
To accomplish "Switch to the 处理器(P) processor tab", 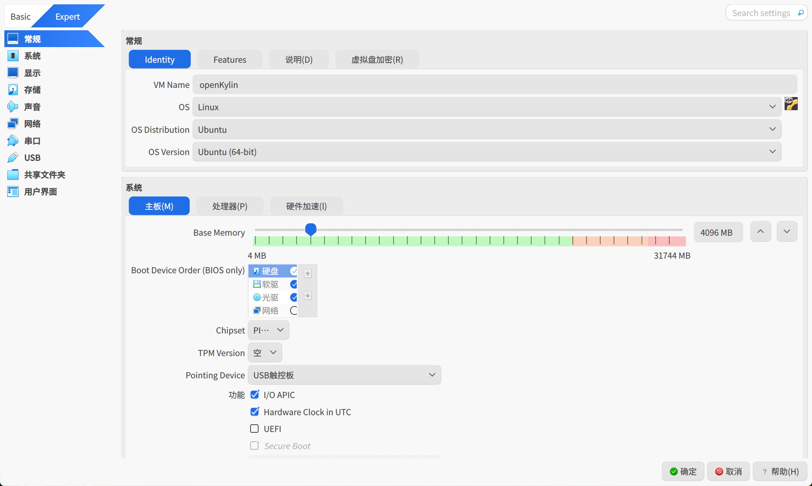I will pos(229,206).
